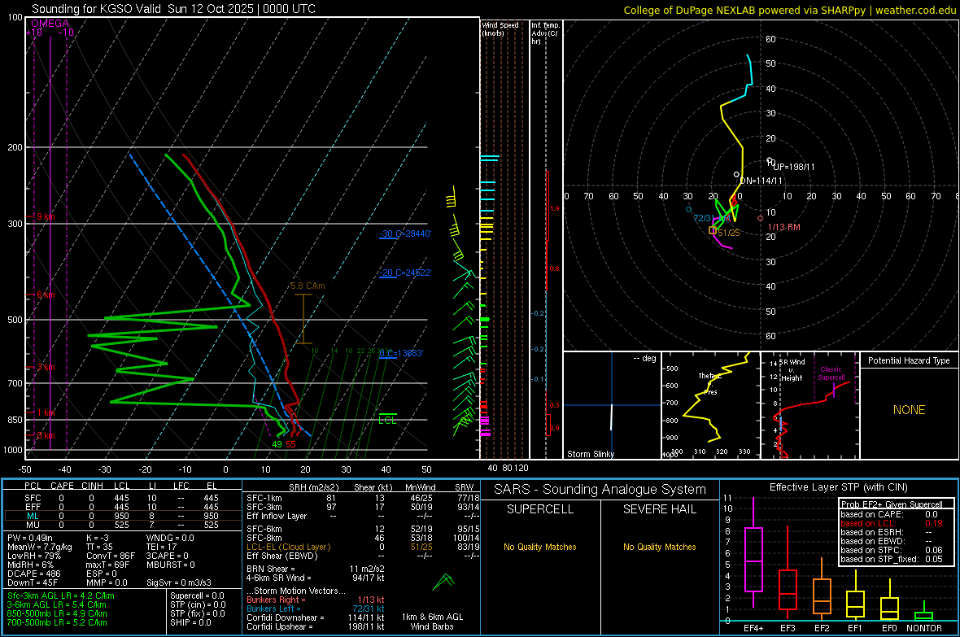Click the Potential Hazard Type header
Viewport: 960px width, 637px height.
point(909,360)
